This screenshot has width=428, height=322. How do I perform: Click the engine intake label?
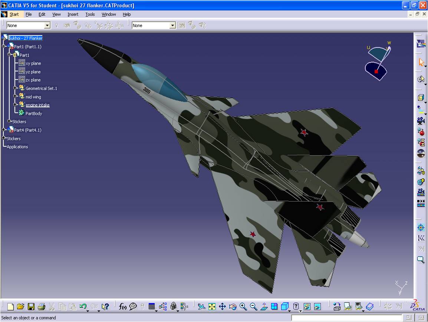[x=38, y=105]
